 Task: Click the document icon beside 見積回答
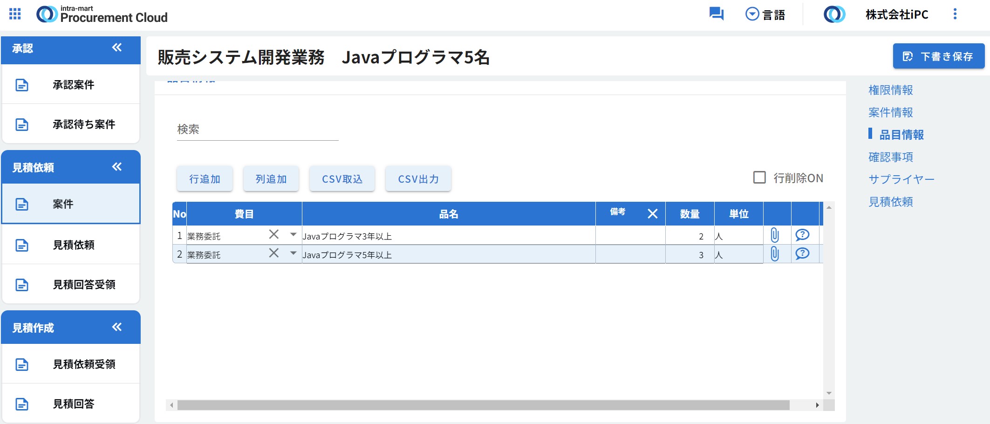(x=22, y=404)
